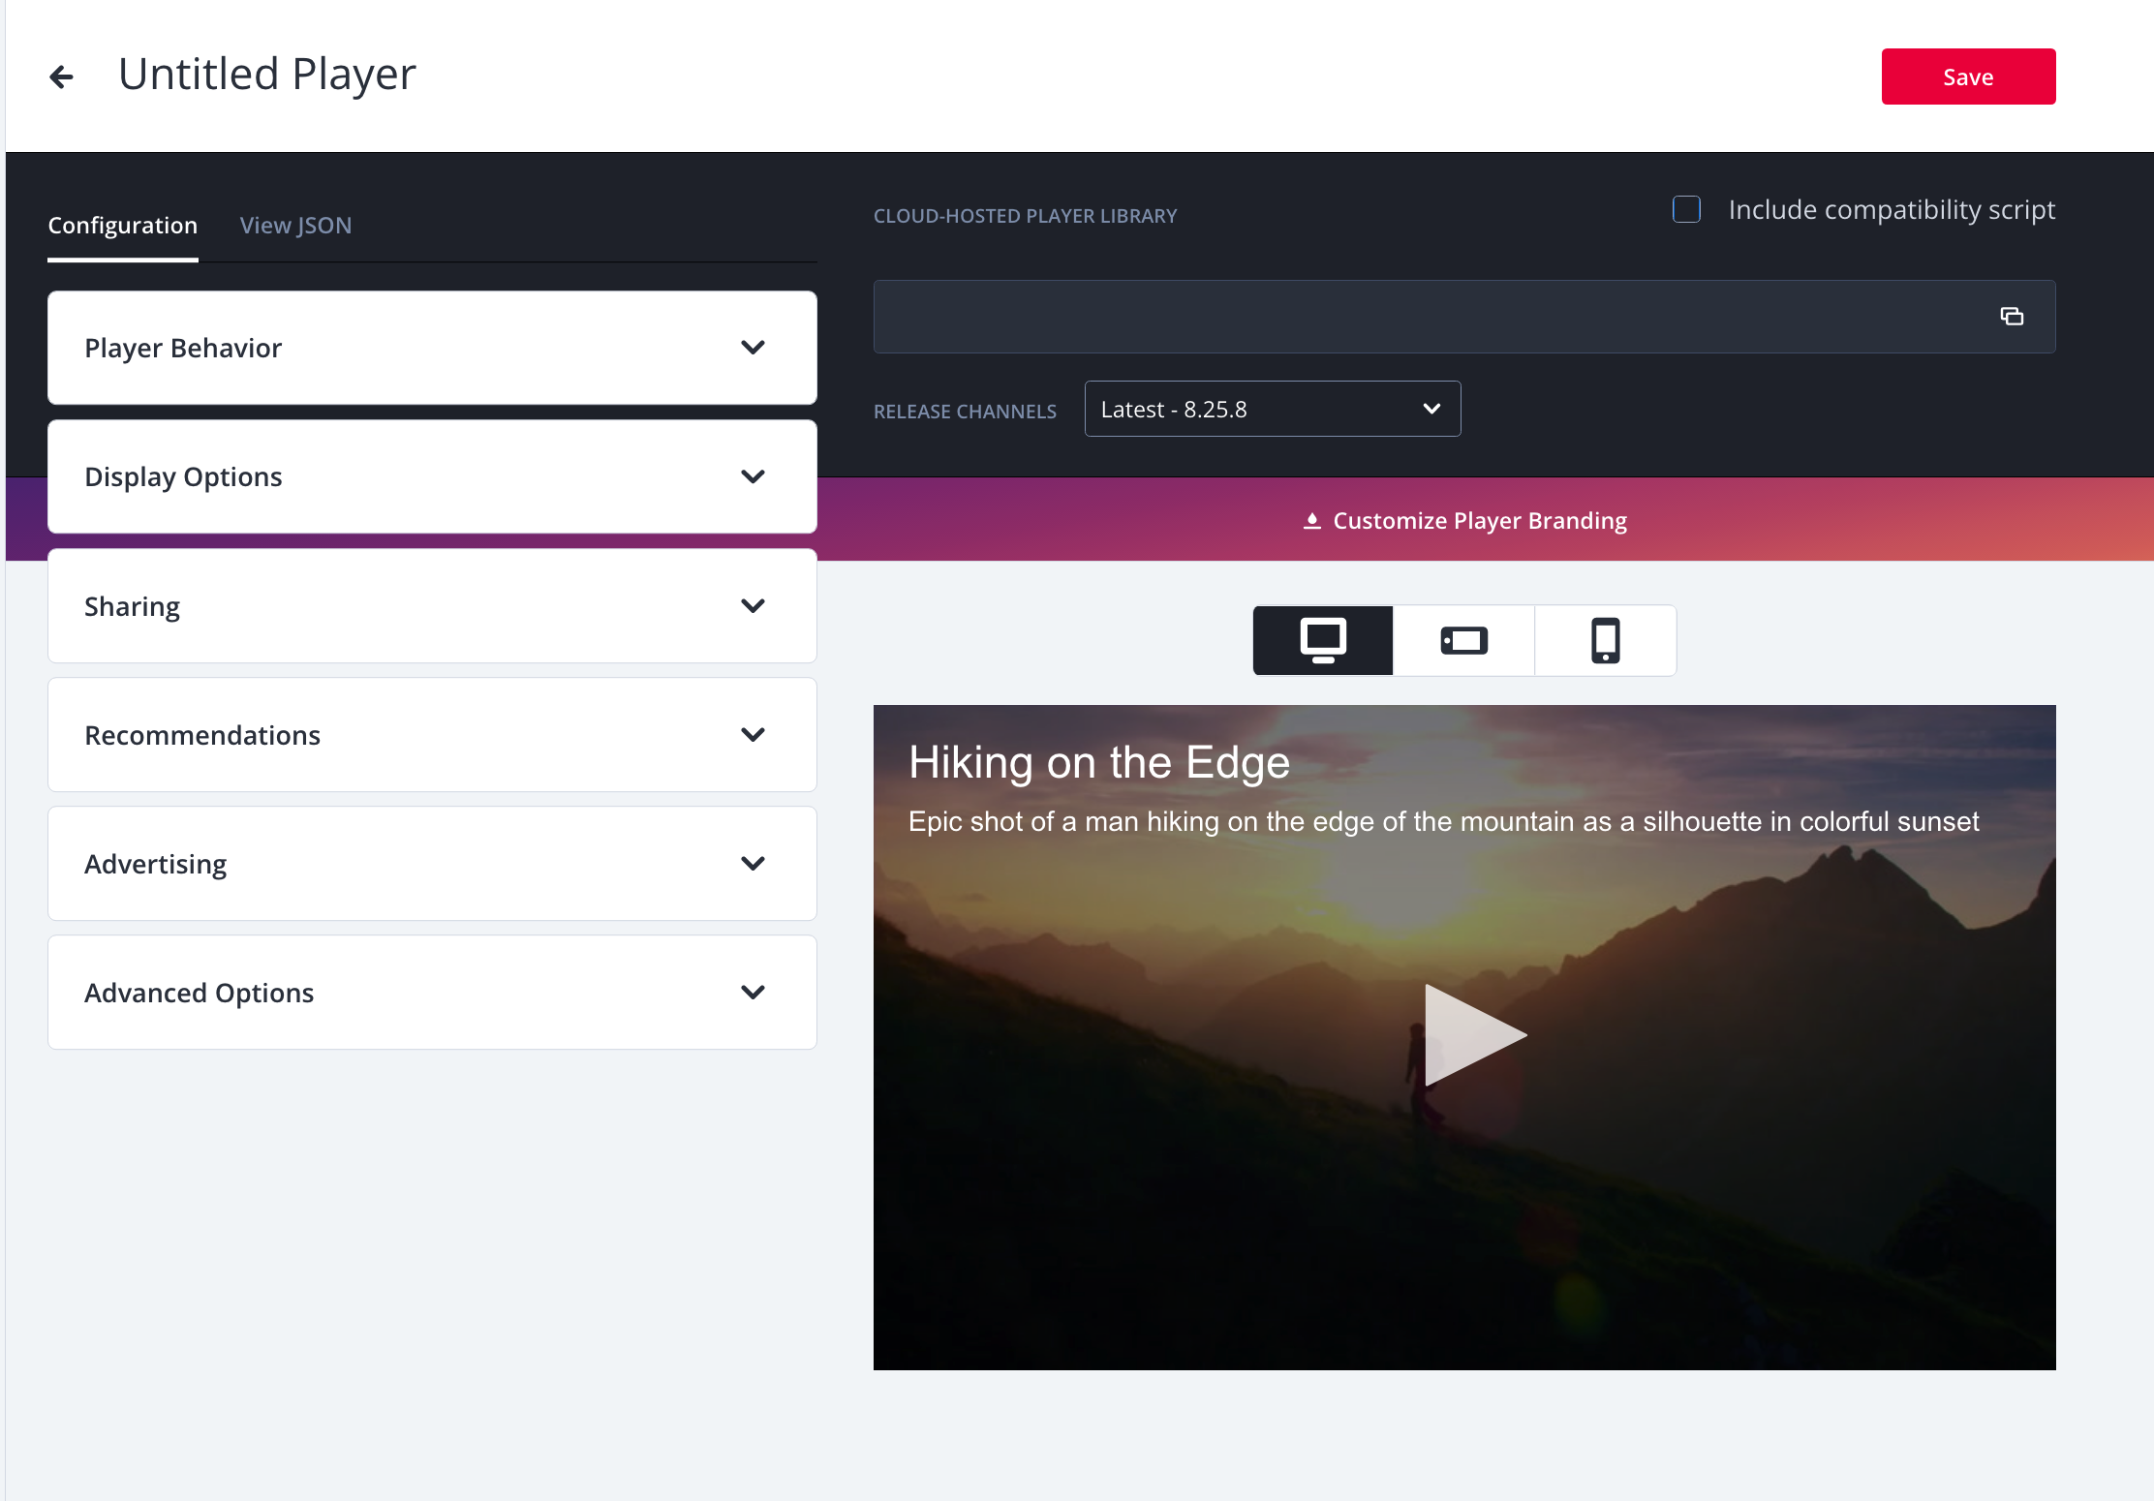Screen dimensions: 2154x1501
Task: Click Customize Player Branding link
Action: click(1479, 521)
